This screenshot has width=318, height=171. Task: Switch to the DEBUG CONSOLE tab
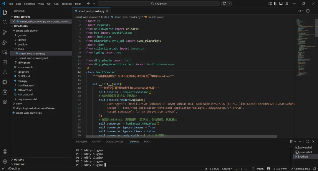[x=115, y=142]
